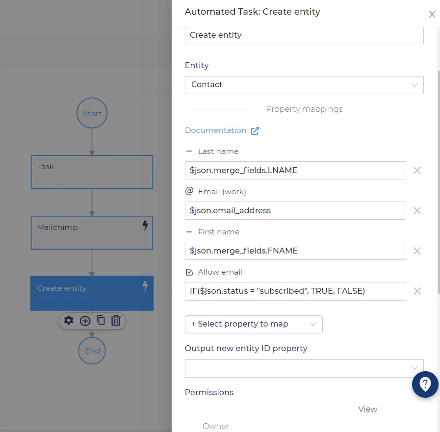Screen dimensions: 440x432
Task: Select the Task node in the workflow
Action: 92,172
